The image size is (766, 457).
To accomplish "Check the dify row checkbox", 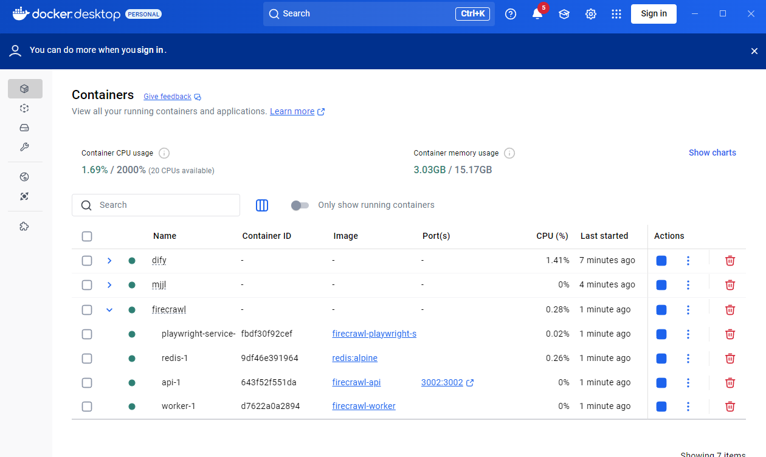I will pyautogui.click(x=87, y=261).
